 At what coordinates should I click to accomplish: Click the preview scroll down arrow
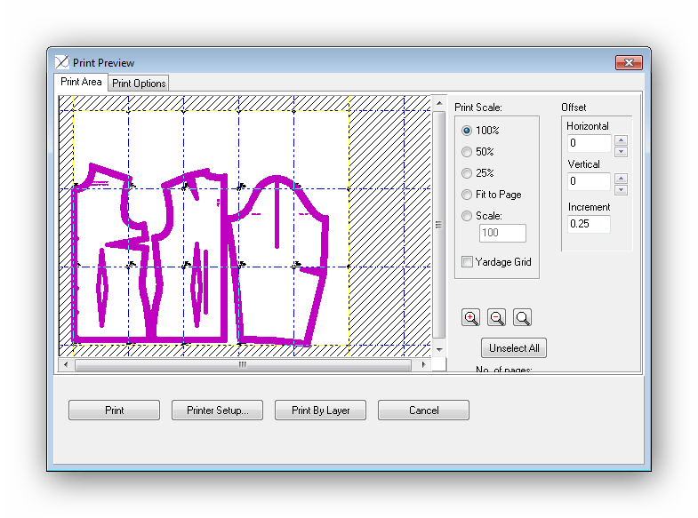439,349
